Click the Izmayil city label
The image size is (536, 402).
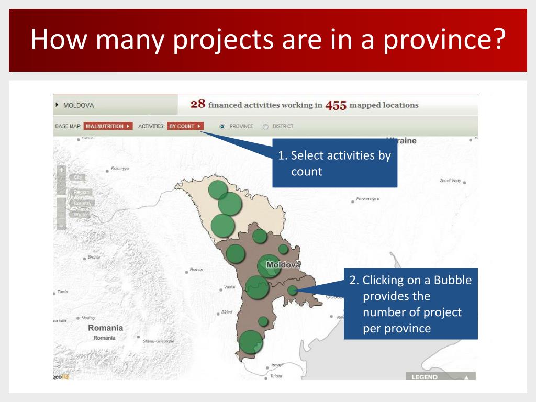click(x=277, y=365)
